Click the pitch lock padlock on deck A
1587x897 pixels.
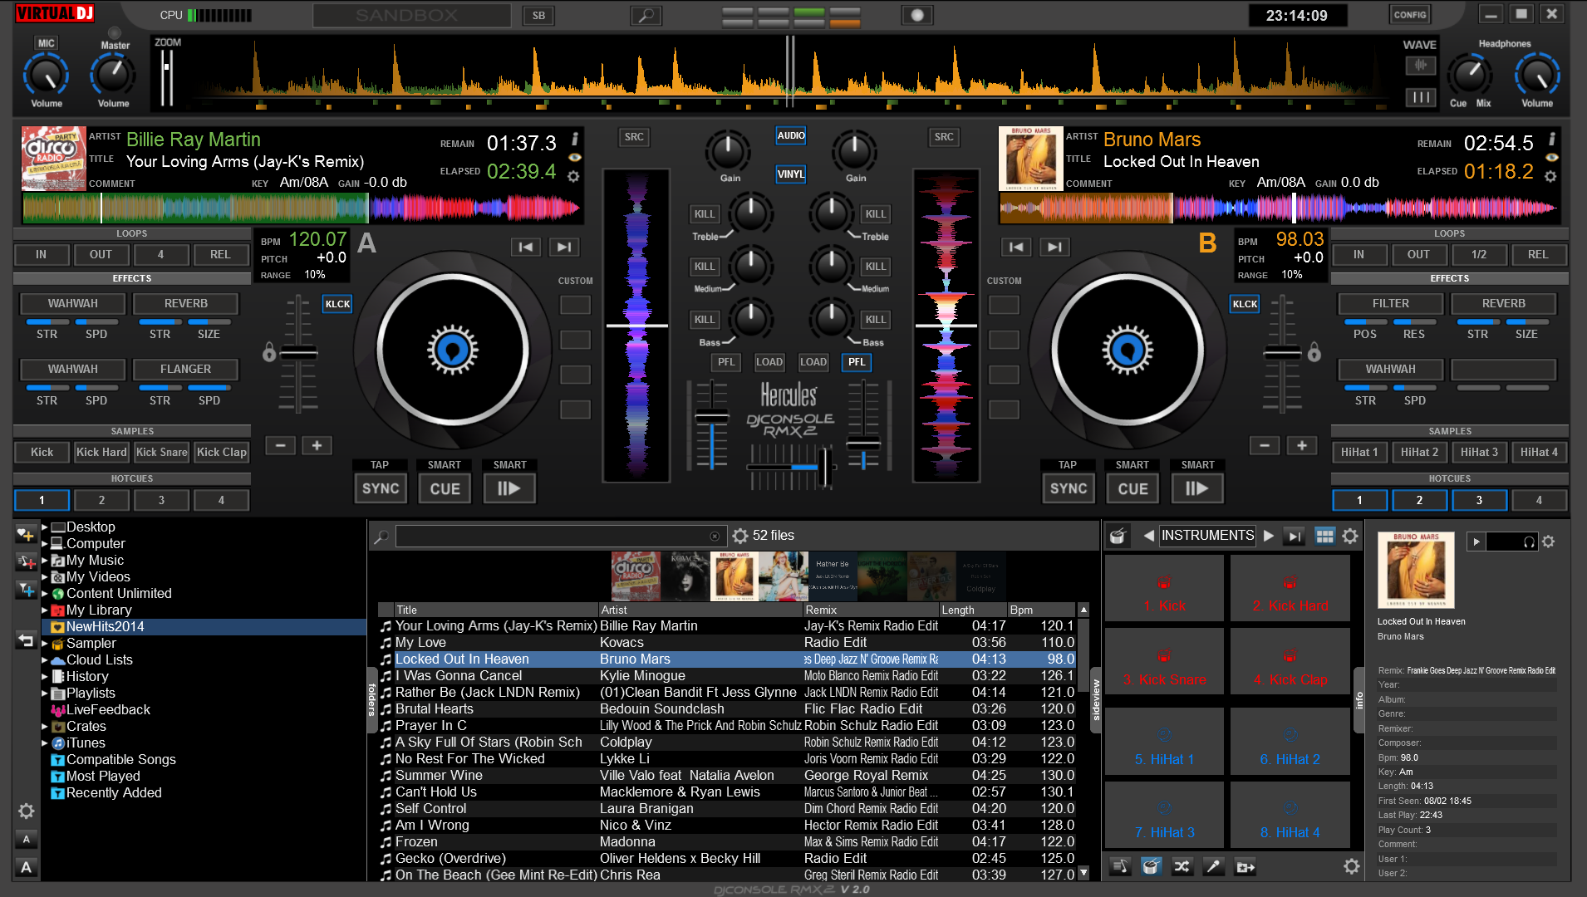tap(269, 353)
